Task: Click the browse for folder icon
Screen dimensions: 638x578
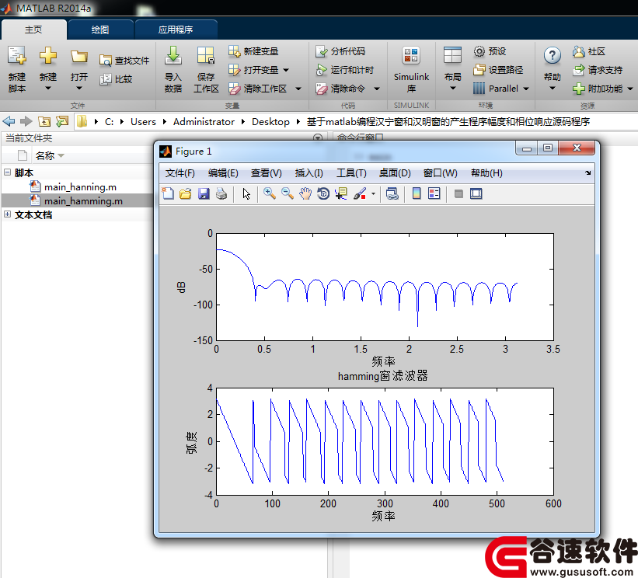Action: [x=62, y=121]
